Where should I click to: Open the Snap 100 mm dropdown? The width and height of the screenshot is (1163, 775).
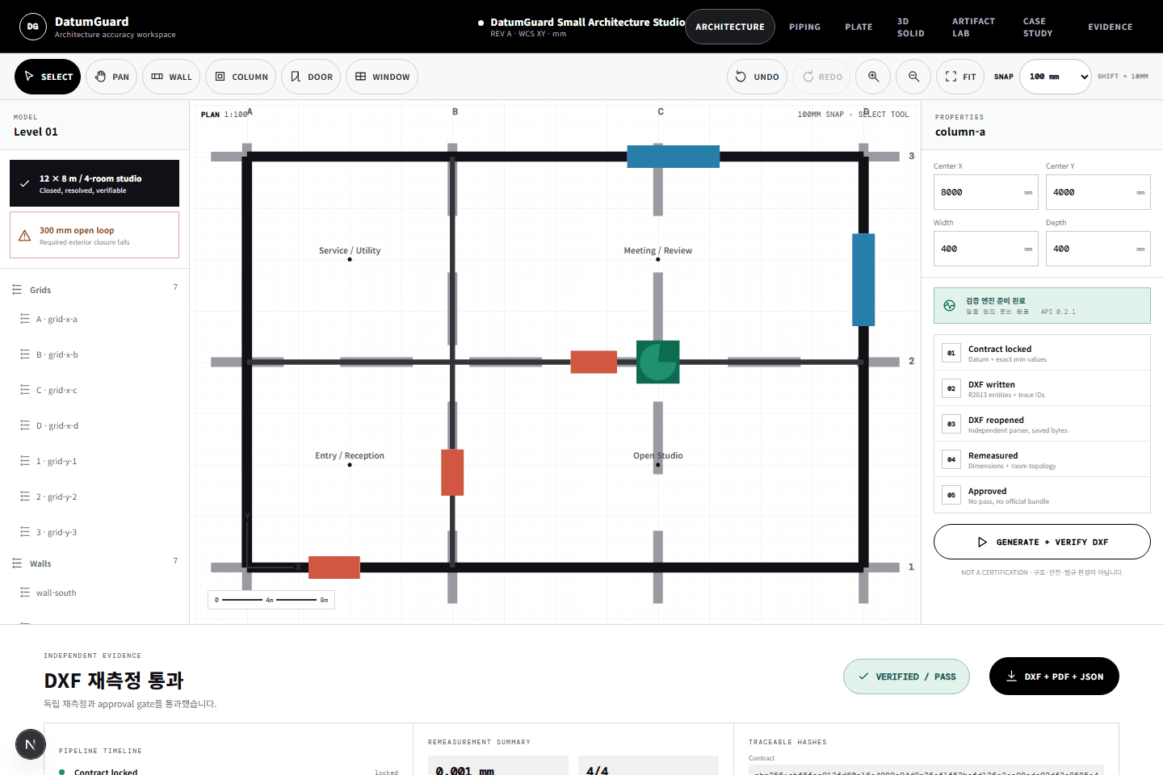pos(1055,77)
